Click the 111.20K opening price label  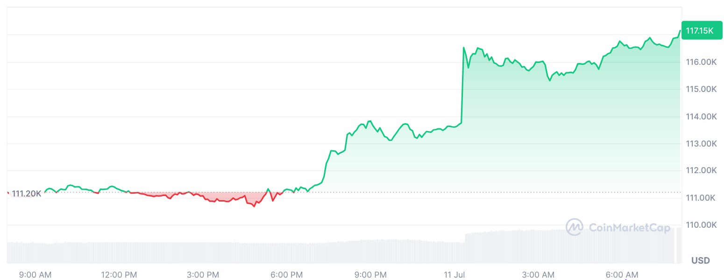pyautogui.click(x=26, y=194)
